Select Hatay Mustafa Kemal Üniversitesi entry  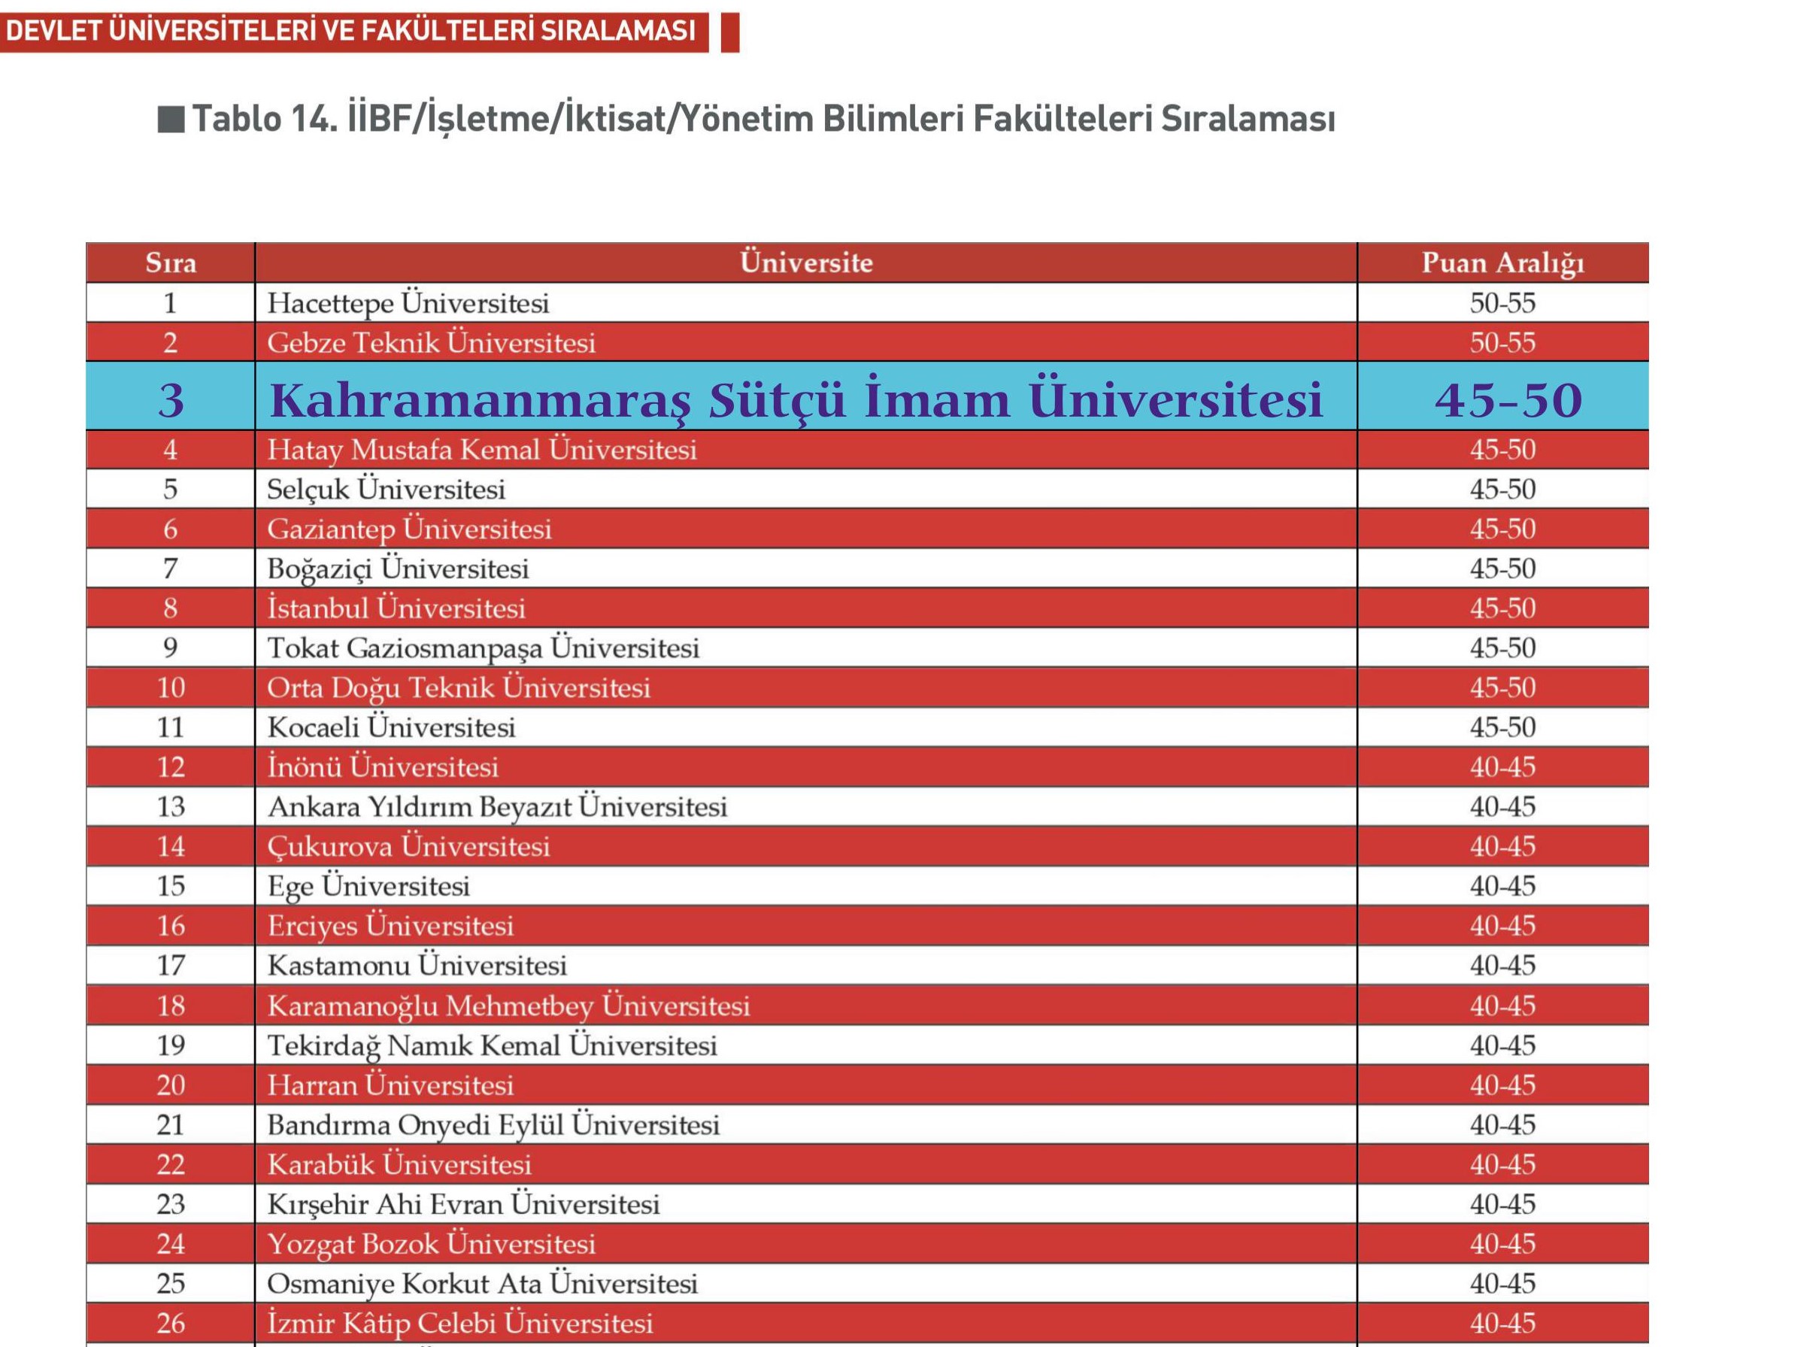[x=482, y=450]
